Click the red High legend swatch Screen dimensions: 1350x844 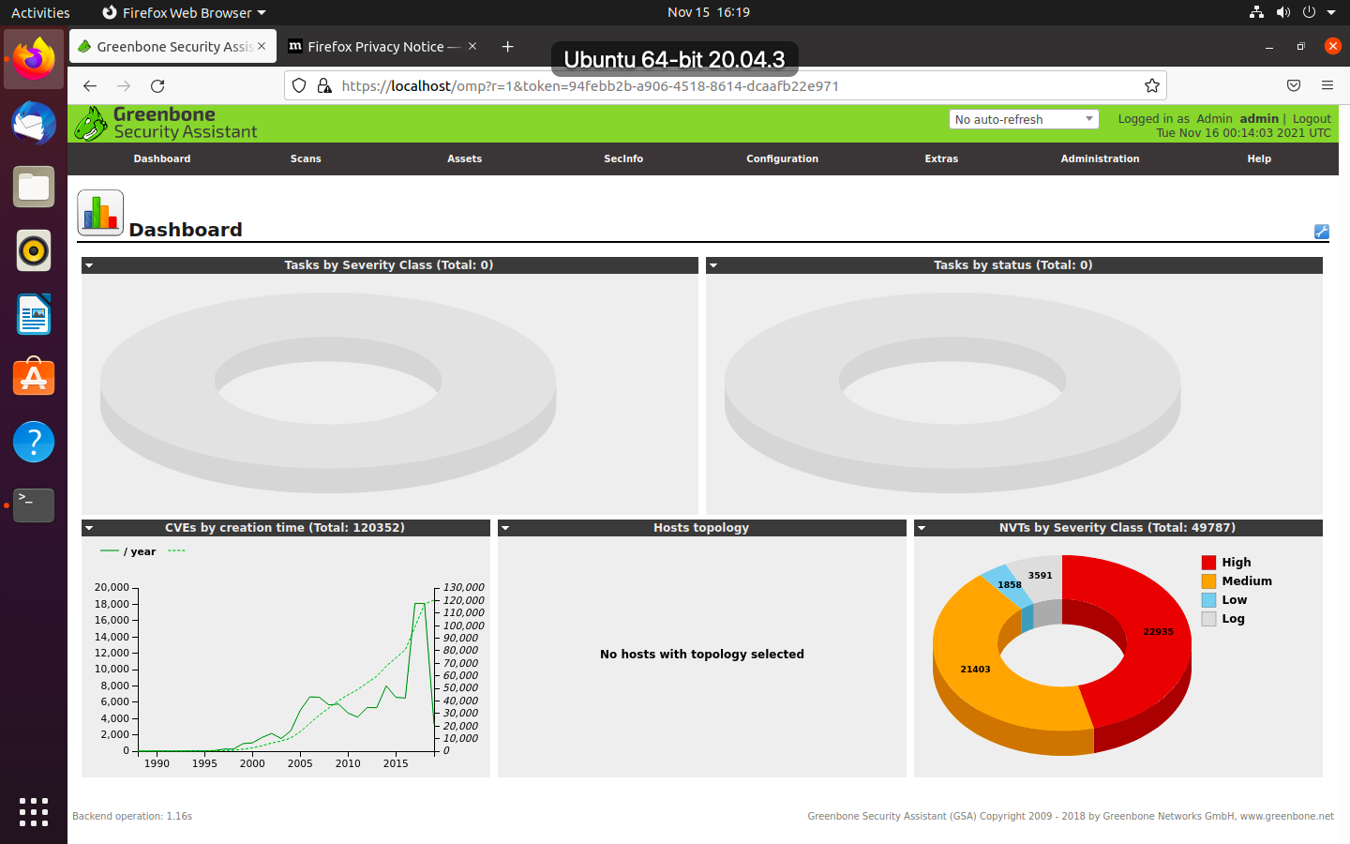1209,563
